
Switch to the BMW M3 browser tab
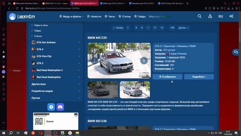[x=55, y=3]
